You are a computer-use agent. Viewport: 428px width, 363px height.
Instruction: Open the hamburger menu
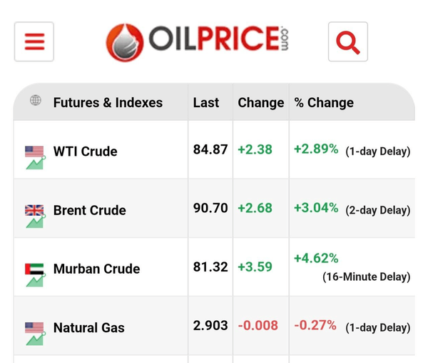(34, 41)
